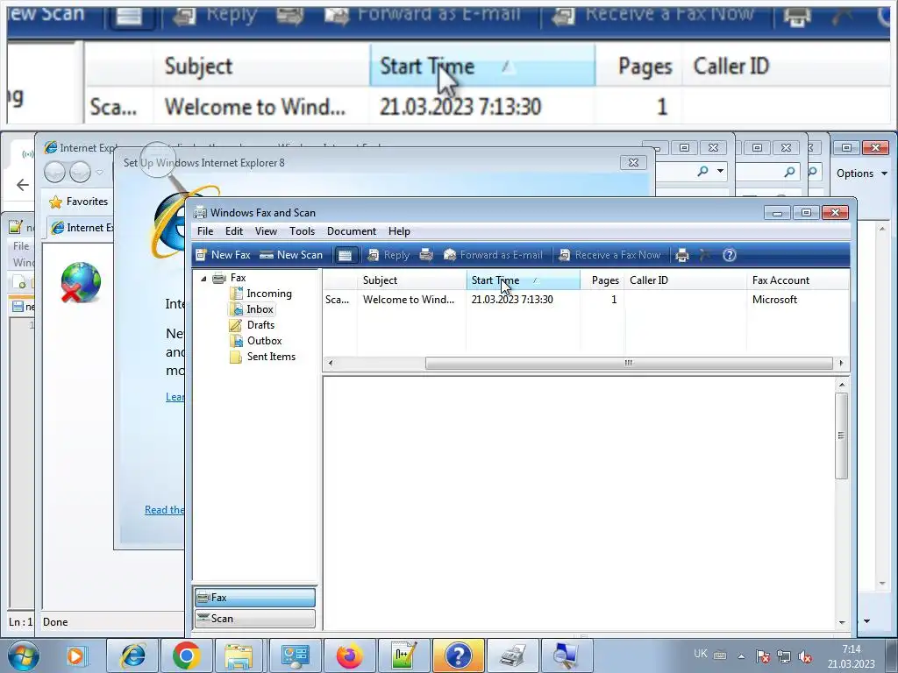Viewport: 898px width, 673px height.
Task: Sort by the Pages column header
Action: pos(602,280)
